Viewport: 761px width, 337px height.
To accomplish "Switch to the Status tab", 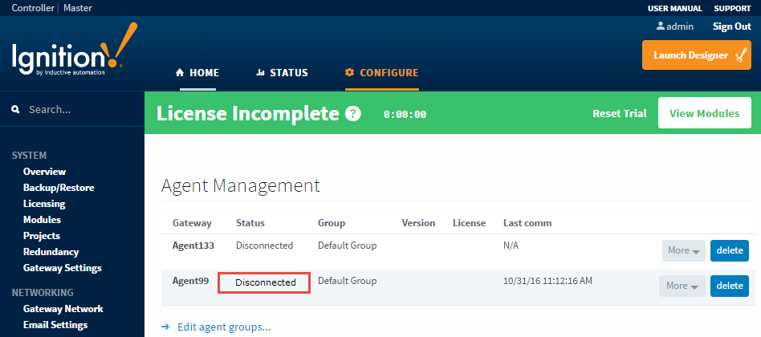I will [x=282, y=73].
